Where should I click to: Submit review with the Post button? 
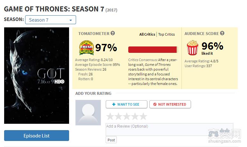coord(111,140)
